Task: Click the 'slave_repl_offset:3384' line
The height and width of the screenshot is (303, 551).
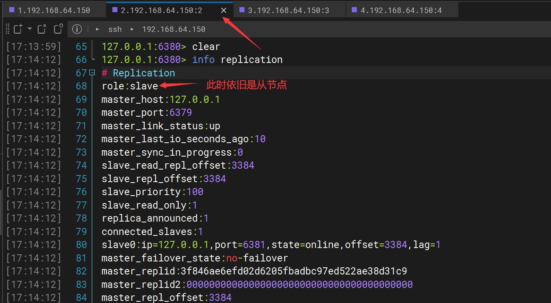Action: pyautogui.click(x=164, y=179)
